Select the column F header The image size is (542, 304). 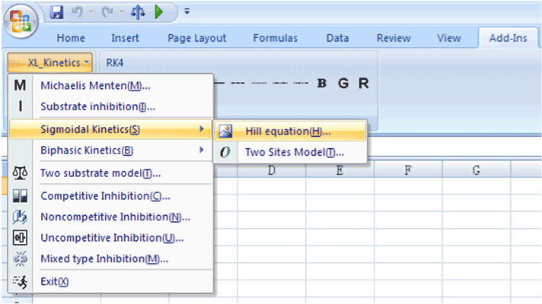pos(408,170)
